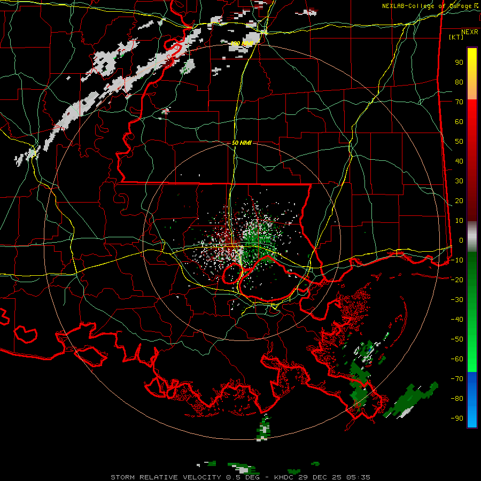Click the 50 NMI range ring label
The height and width of the screenshot is (481, 481).
coord(242,143)
